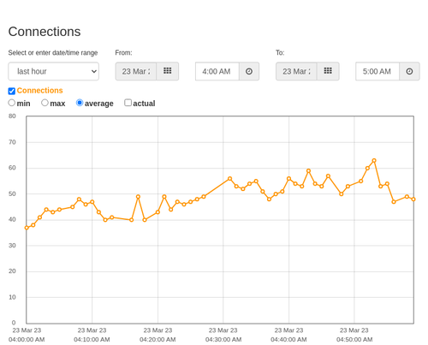Open the From time clock picker icon

249,71
